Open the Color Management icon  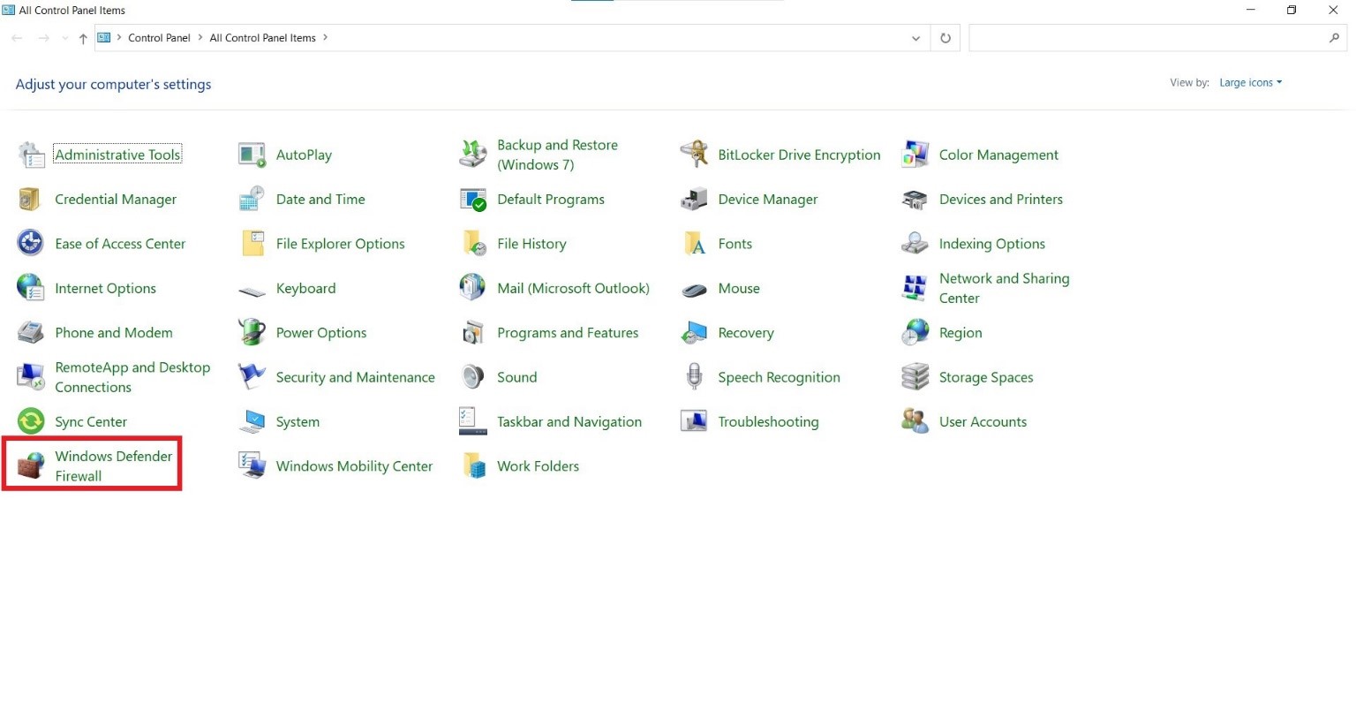pyautogui.click(x=915, y=155)
